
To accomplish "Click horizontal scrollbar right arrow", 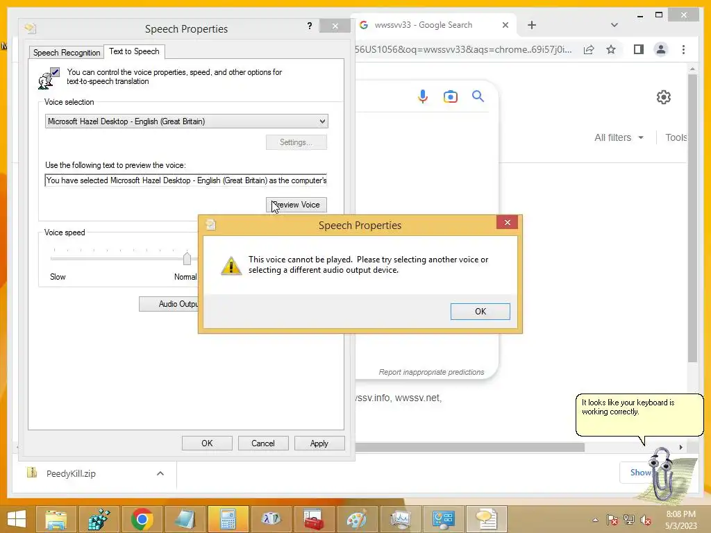I will click(680, 448).
